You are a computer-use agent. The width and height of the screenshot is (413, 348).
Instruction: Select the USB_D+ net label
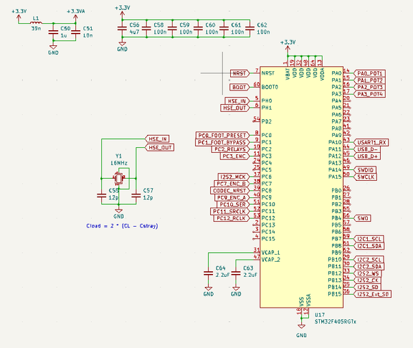tap(367, 156)
